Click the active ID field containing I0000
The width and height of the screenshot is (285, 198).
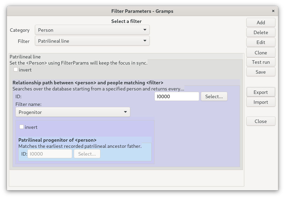(x=177, y=96)
